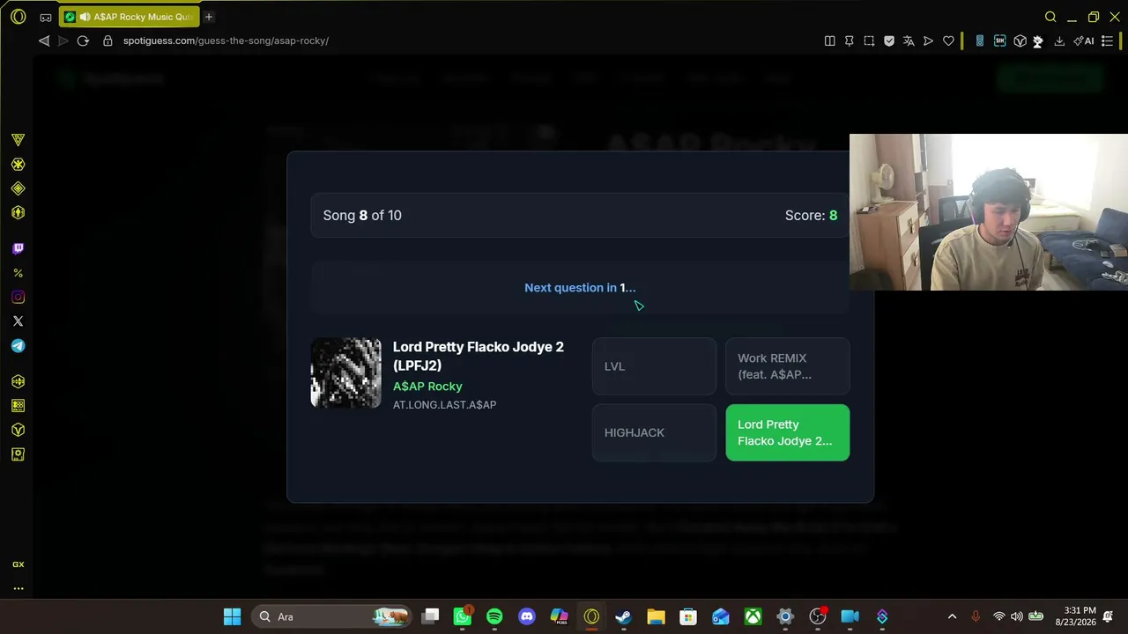Choose the HIGHJACK answer
1128x634 pixels.
[654, 432]
